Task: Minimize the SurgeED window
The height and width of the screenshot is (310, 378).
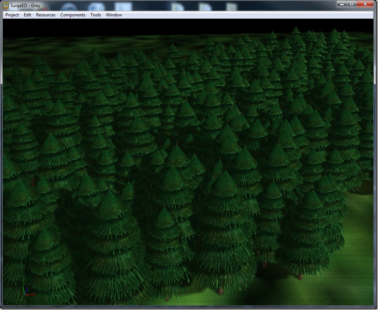Action: coord(341,4)
